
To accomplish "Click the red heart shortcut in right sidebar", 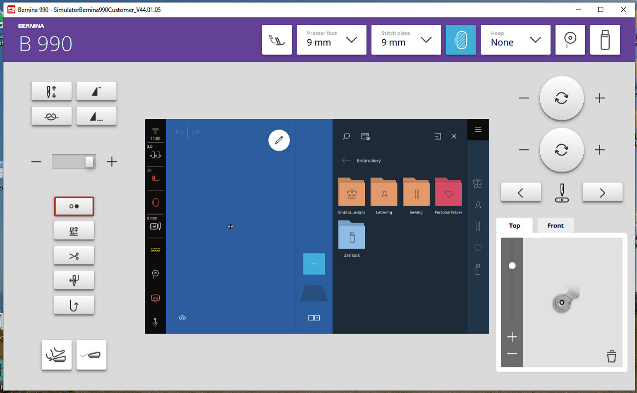I will pos(478,248).
